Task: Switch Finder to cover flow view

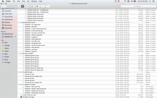Action: pyautogui.click(x=28, y=6)
